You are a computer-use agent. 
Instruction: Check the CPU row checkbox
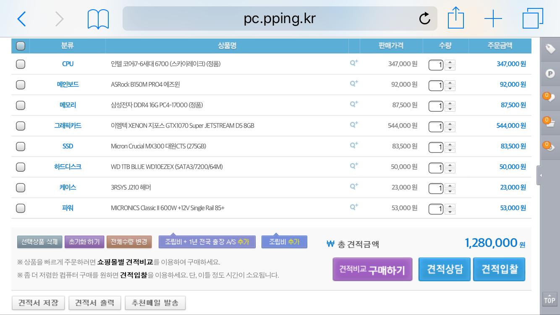coord(21,64)
